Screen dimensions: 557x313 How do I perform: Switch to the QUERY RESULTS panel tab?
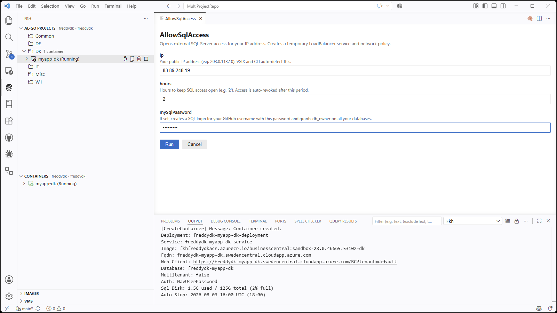[x=343, y=221]
